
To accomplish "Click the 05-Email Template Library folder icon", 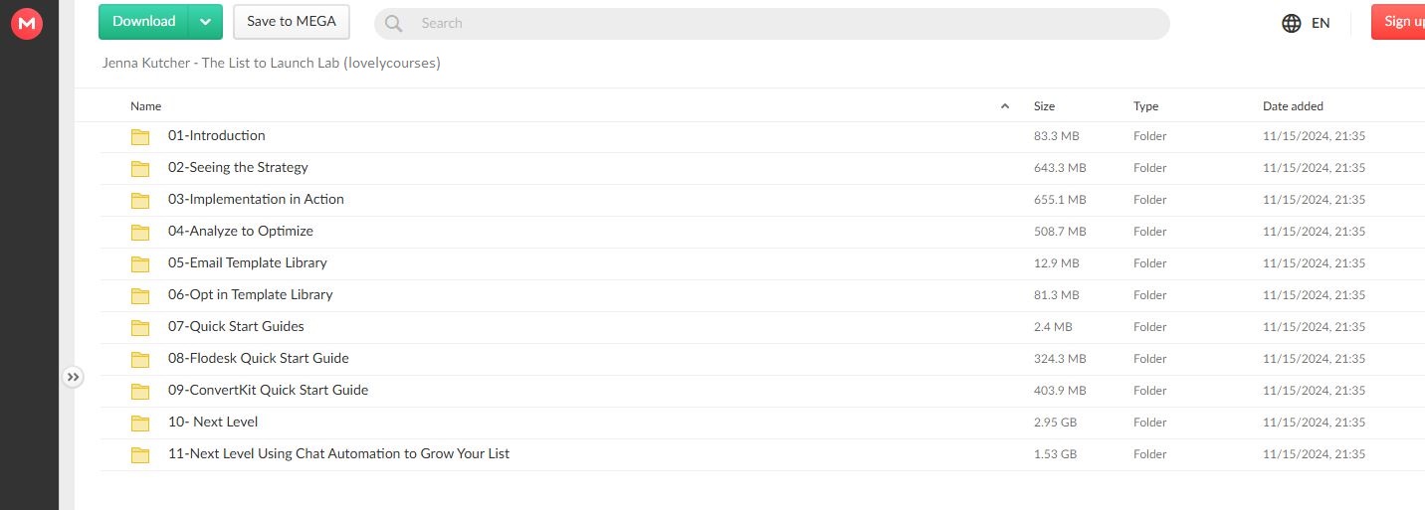I will tap(140, 263).
